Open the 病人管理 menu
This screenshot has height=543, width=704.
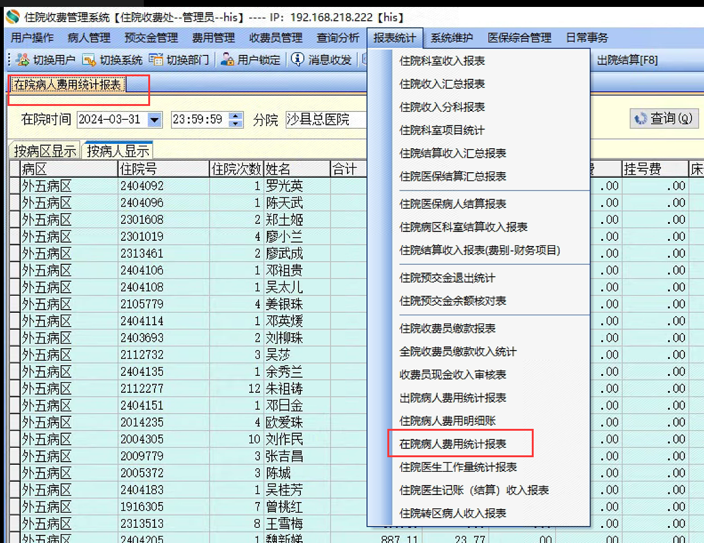pyautogui.click(x=89, y=38)
